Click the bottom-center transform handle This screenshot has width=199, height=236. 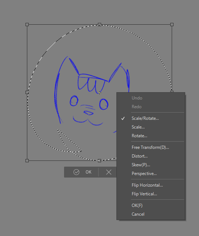(x=100, y=160)
